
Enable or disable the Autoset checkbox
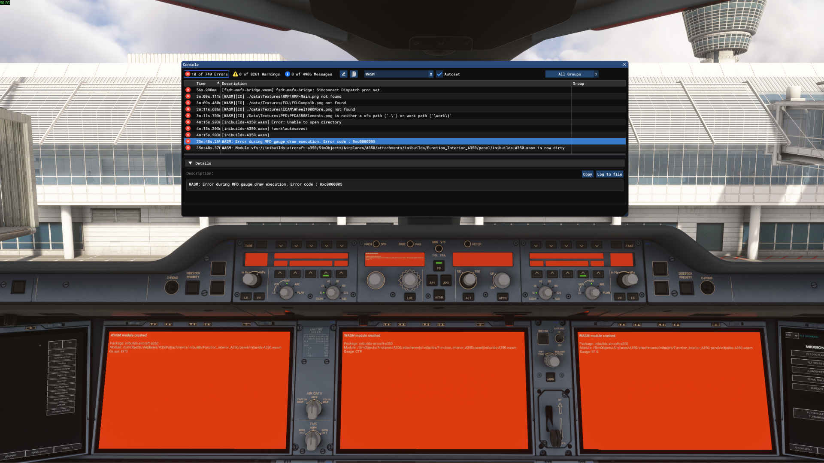[439, 74]
